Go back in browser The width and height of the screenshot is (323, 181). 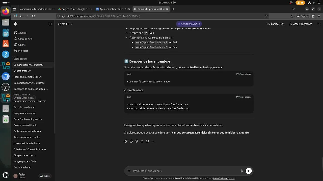[x=21, y=16]
